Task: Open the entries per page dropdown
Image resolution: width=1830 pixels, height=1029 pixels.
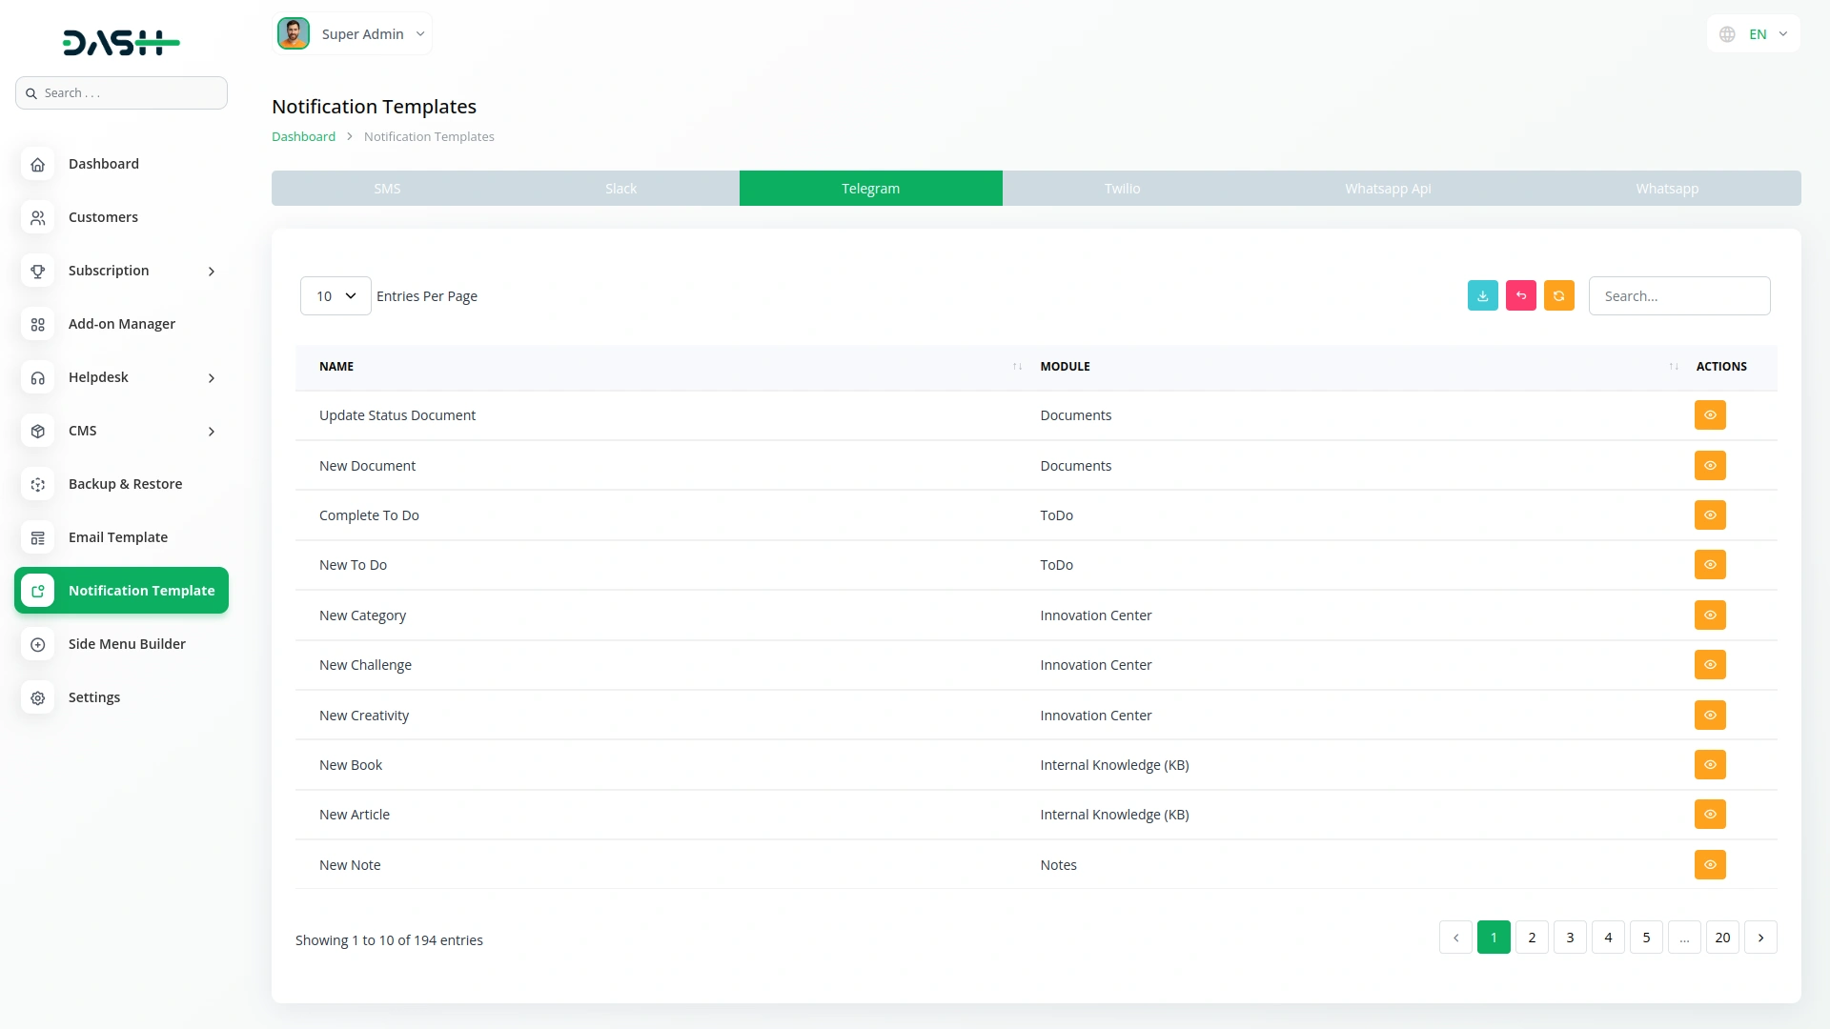Action: (x=335, y=296)
